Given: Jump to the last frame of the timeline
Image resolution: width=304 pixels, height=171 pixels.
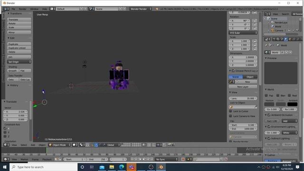Looking at the screenshot, I should point(152,159).
